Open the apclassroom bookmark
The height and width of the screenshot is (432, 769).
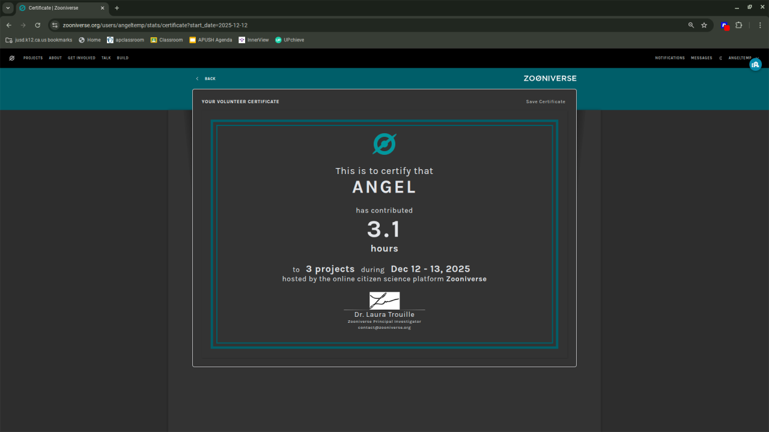(126, 40)
